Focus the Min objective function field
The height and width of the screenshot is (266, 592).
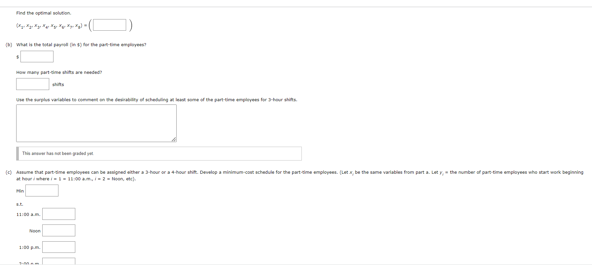pyautogui.click(x=42, y=191)
